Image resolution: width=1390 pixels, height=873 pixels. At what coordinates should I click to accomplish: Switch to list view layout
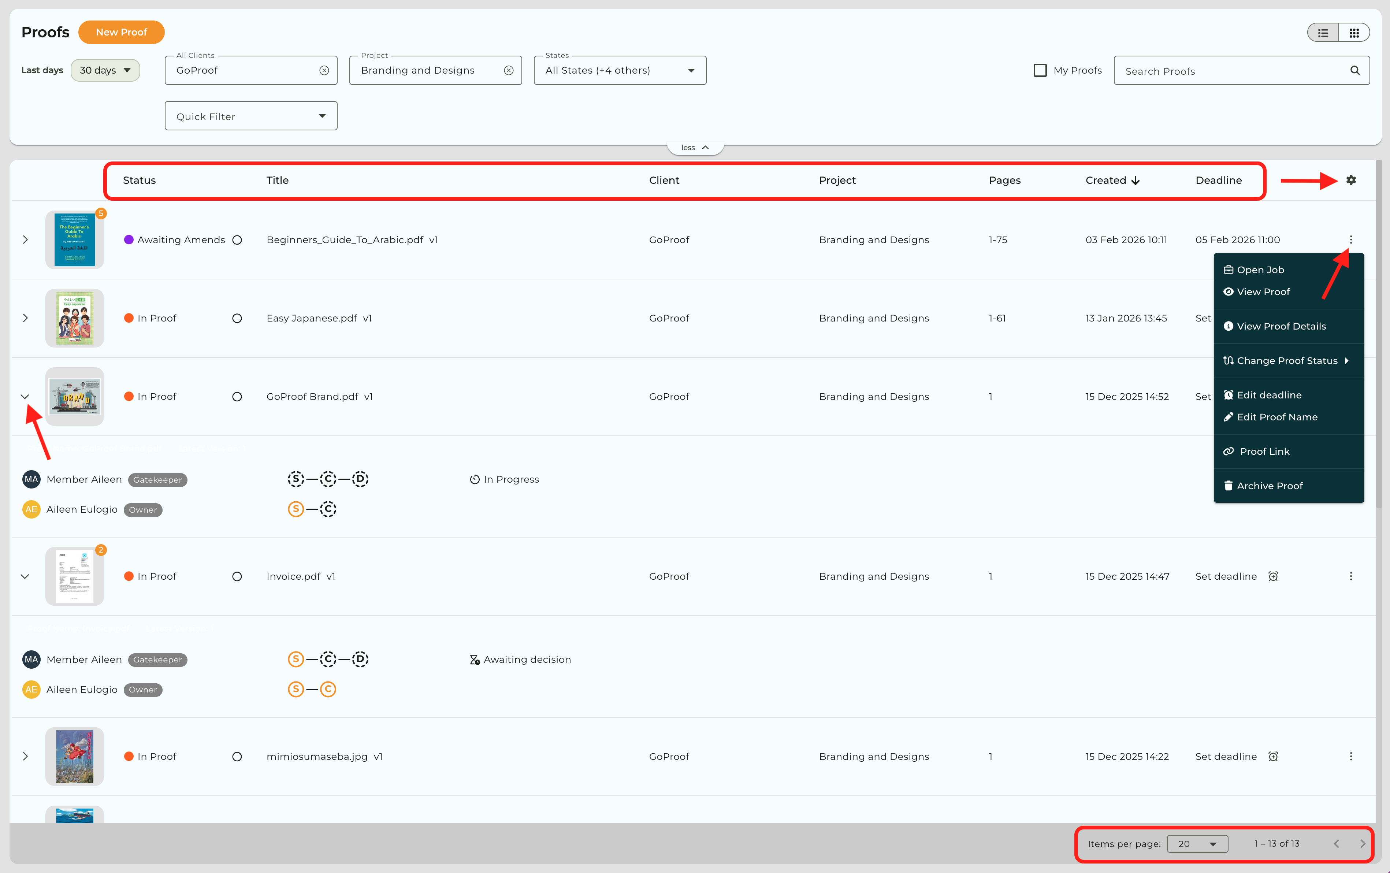coord(1323,33)
